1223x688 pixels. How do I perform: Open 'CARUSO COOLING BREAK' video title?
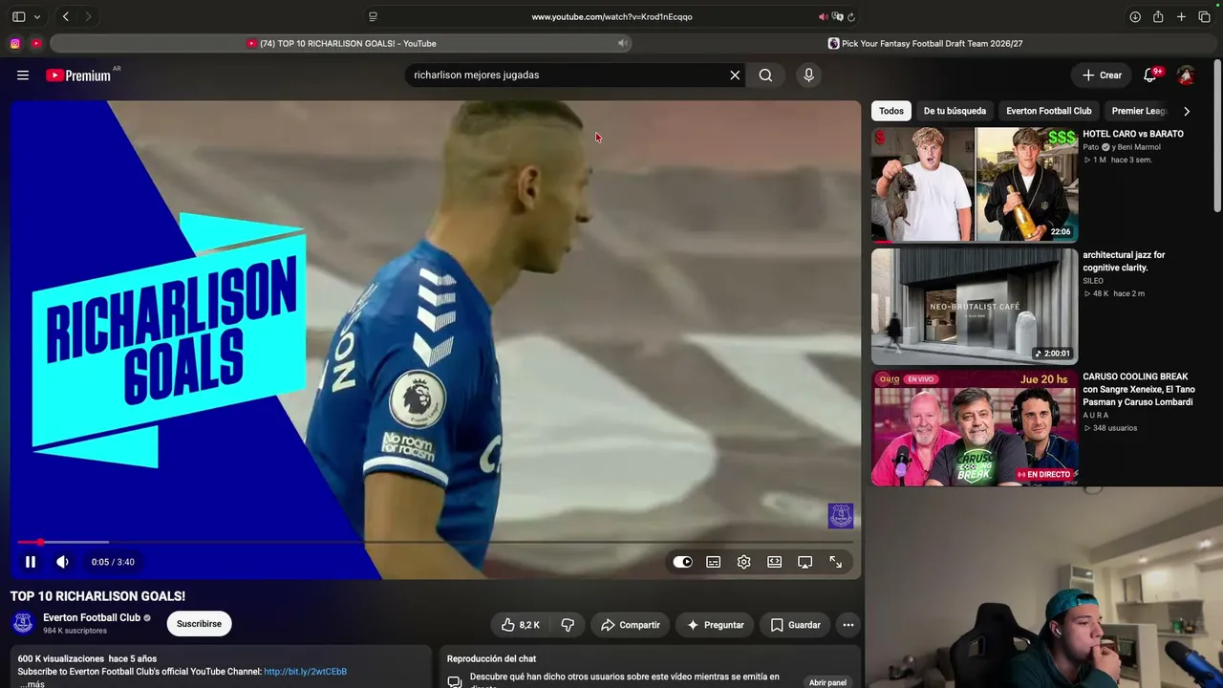1139,389
